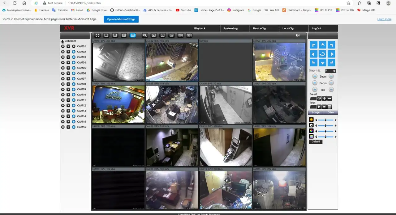Click the snapshot capture icon in toolbar
The height and width of the screenshot is (215, 396).
[x=171, y=35]
